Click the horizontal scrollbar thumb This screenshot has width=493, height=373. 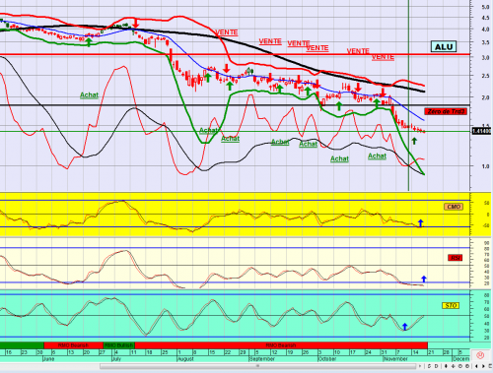[258, 366]
